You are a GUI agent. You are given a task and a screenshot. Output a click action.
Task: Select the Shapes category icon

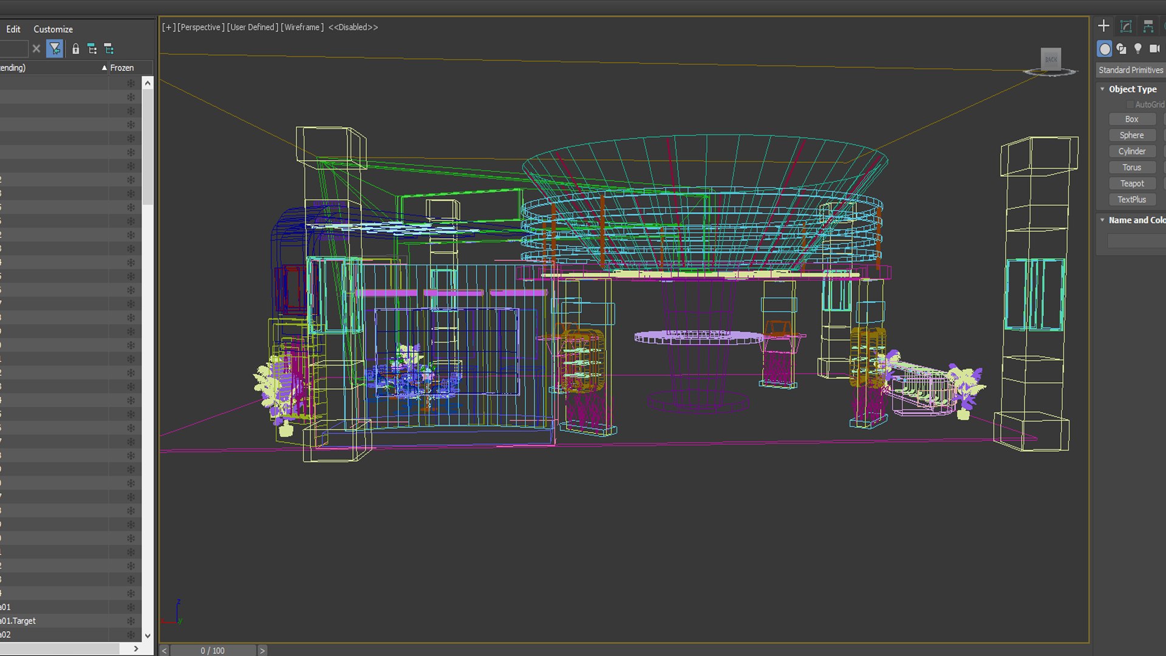click(1121, 49)
